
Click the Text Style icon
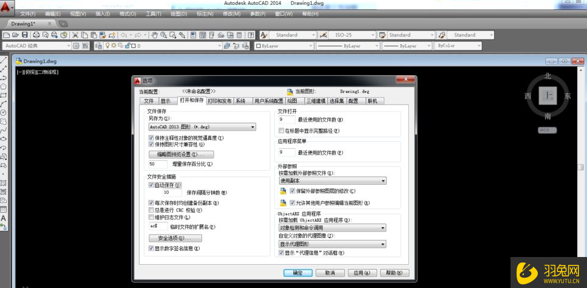tap(263, 35)
